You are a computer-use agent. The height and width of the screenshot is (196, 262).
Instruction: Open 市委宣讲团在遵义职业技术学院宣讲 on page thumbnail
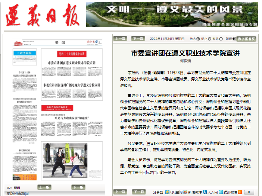[72, 63]
